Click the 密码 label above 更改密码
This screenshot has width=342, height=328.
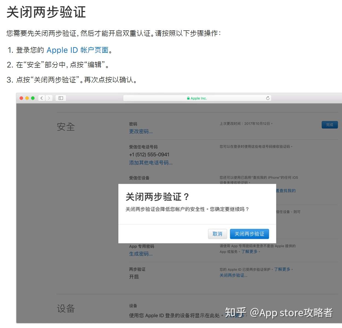pos(133,124)
